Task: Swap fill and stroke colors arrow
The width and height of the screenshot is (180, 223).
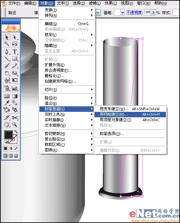Action: tap(16, 131)
